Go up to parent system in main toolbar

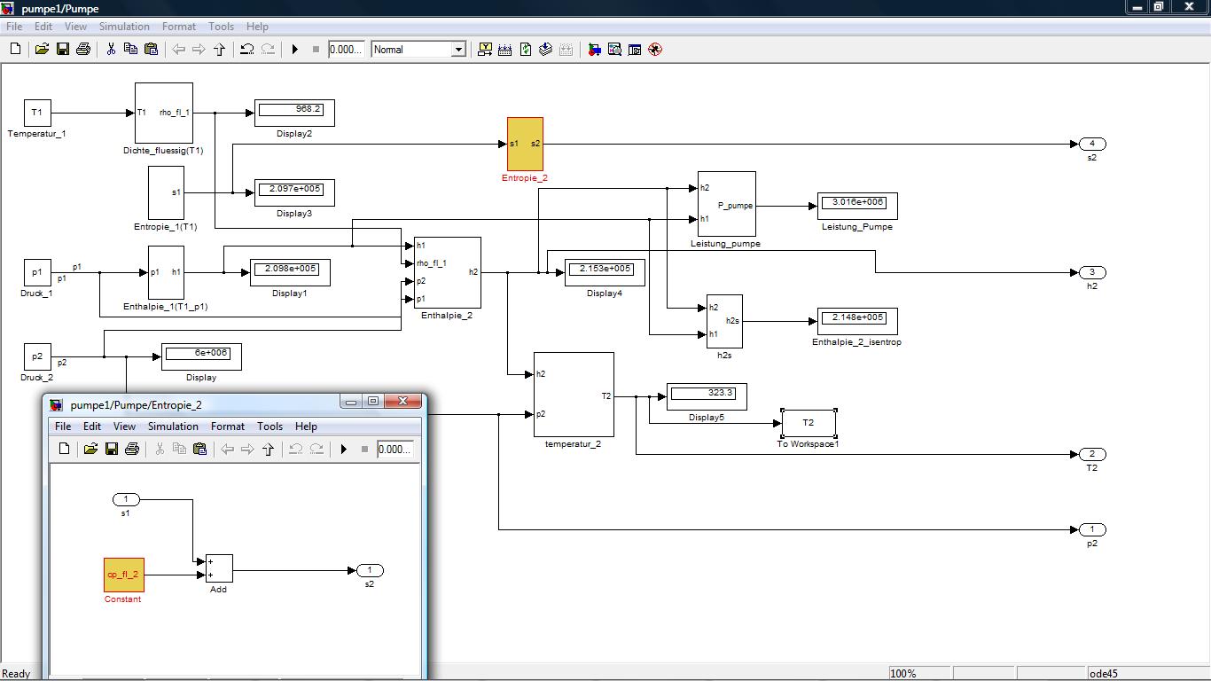220,50
